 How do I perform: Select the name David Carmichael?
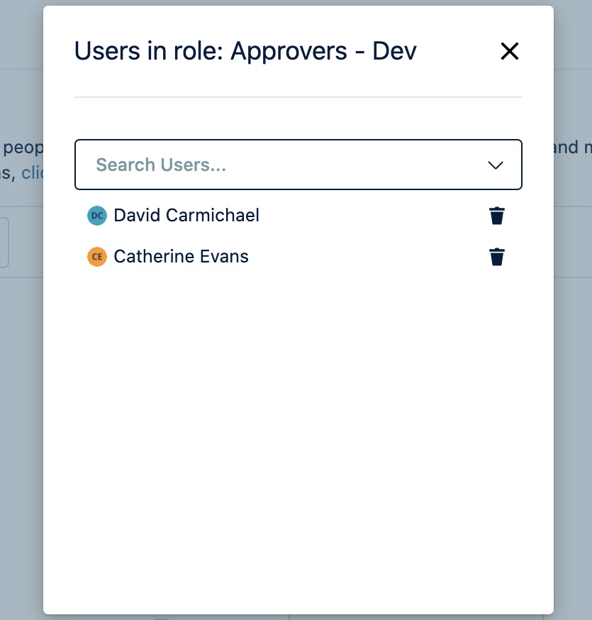click(186, 216)
